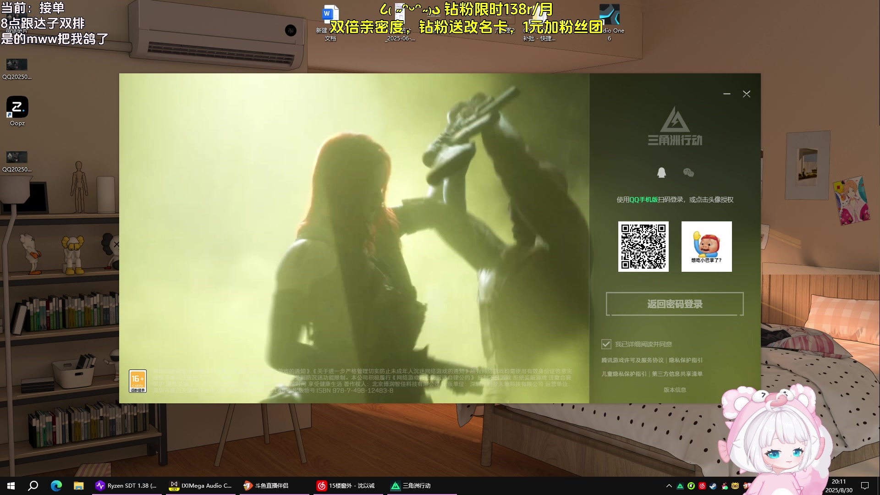Switch to WeChat login method icon
The height and width of the screenshot is (495, 880).
pyautogui.click(x=688, y=173)
